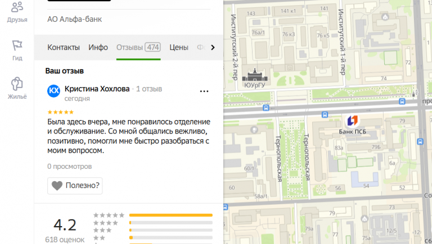Click building 76а/1 on the map
Viewport: 432px width, 244px height.
click(x=258, y=33)
